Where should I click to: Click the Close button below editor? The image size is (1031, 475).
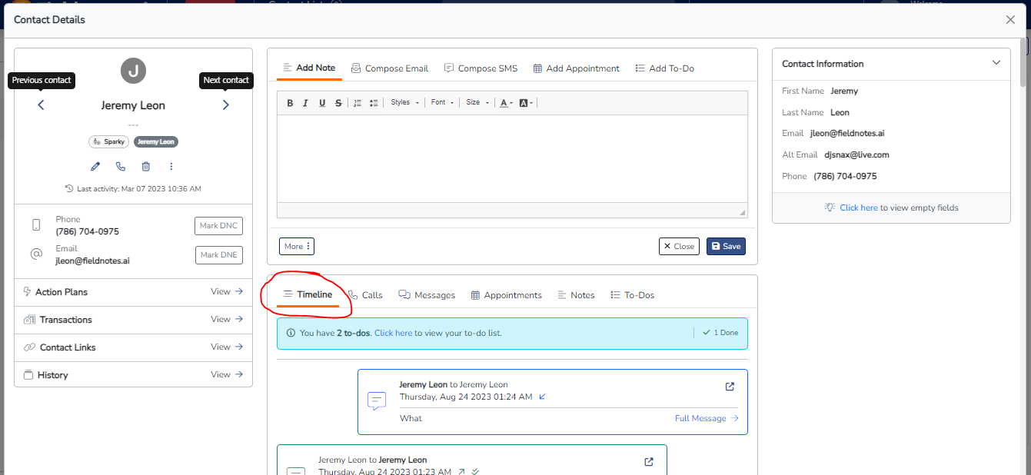click(679, 246)
